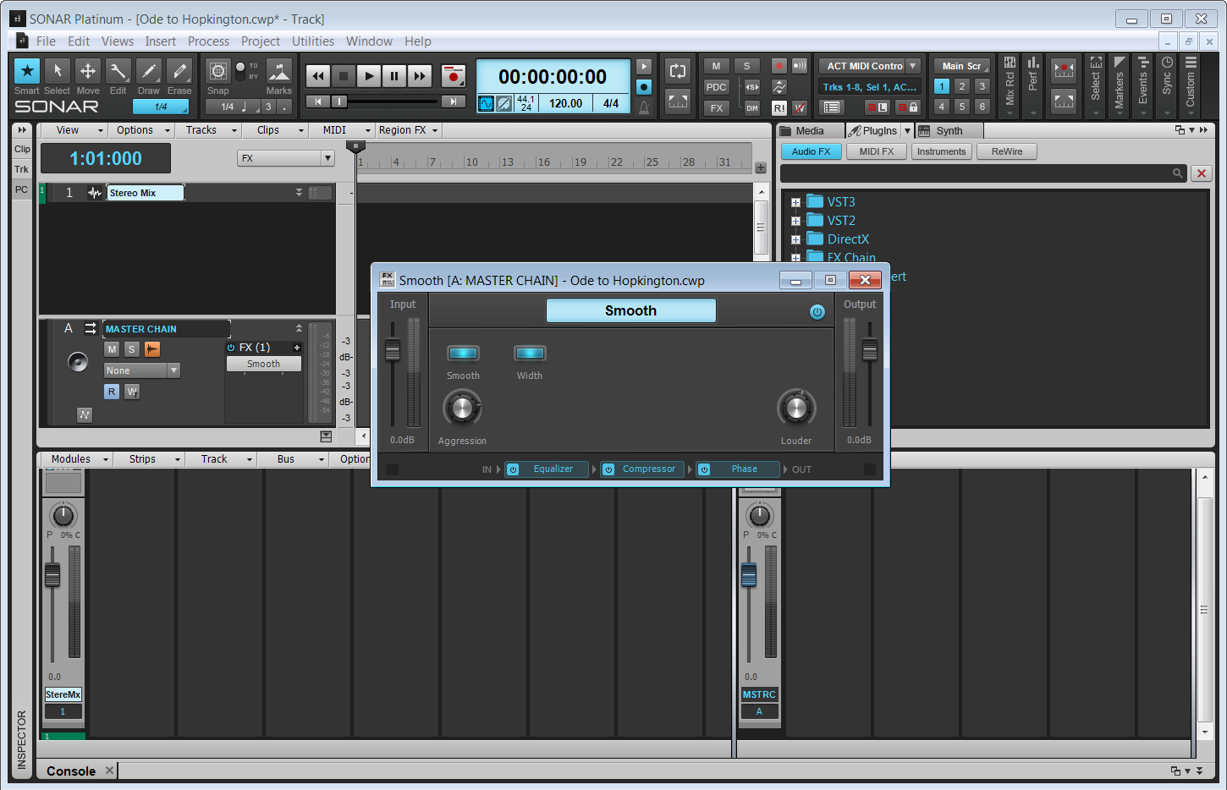Click the Louder knob
Viewport: 1227px width, 790px height.
(x=796, y=409)
